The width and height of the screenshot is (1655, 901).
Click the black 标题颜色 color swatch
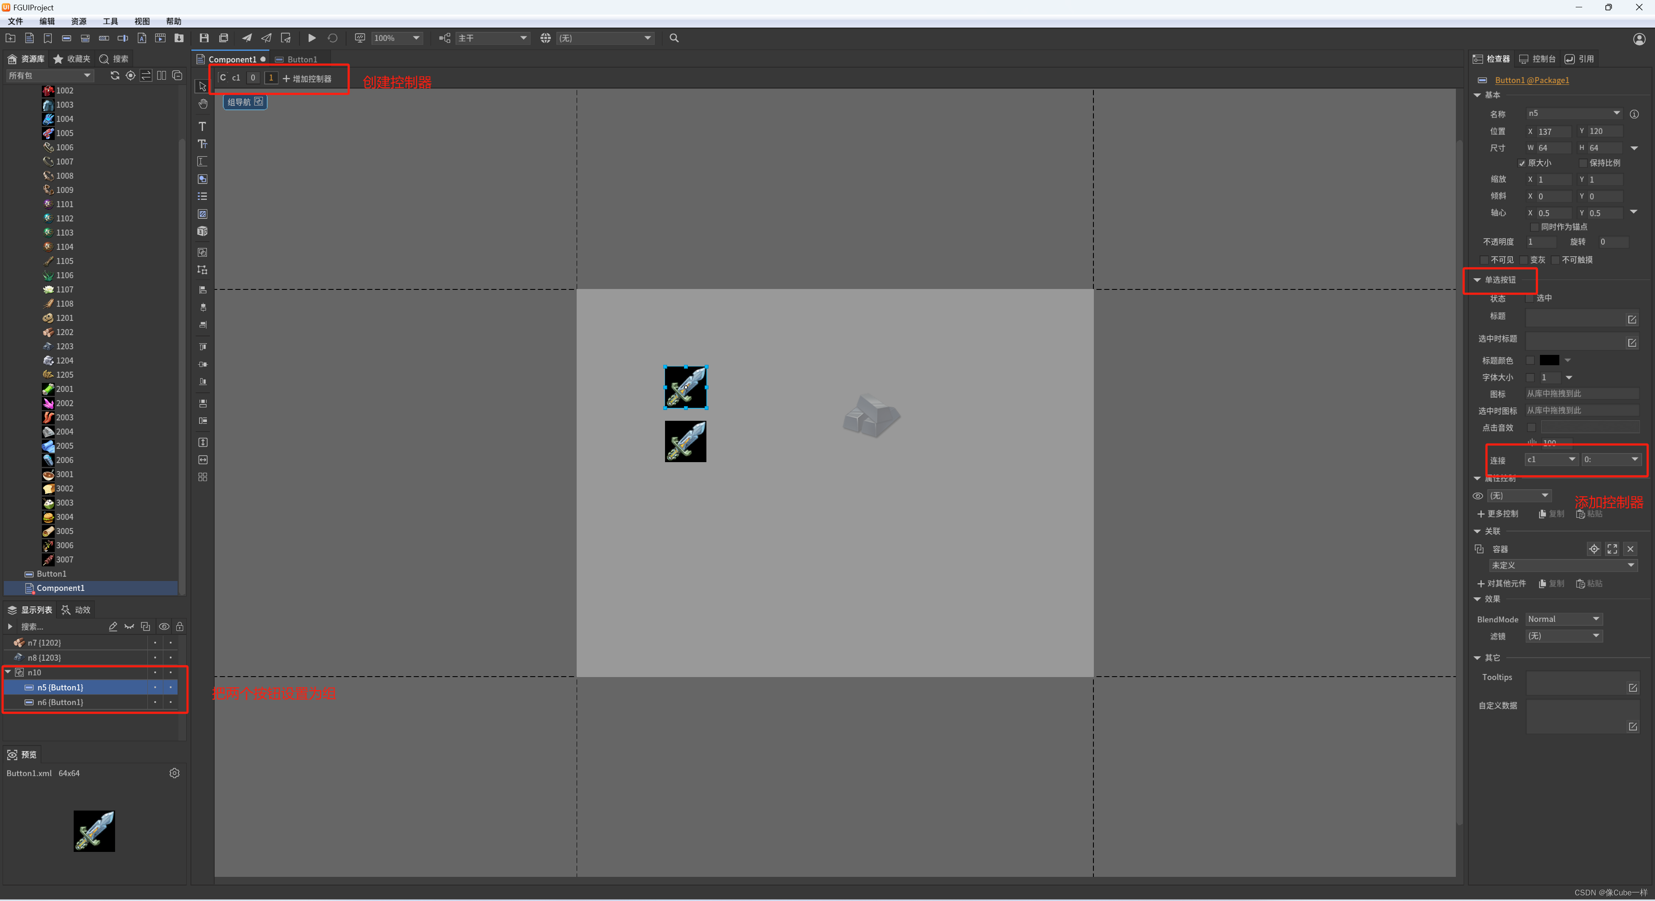coord(1549,360)
